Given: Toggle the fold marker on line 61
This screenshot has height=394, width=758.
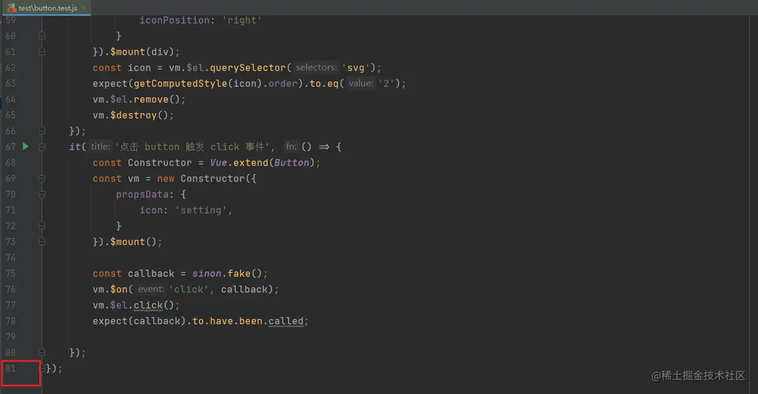Looking at the screenshot, I should point(42,52).
